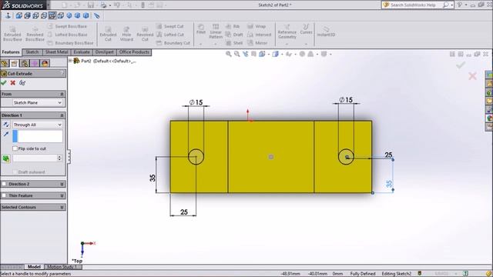Collapse the Direction 1 section chevron
Image resolution: width=493 pixels, height=277 pixels.
[62, 115]
